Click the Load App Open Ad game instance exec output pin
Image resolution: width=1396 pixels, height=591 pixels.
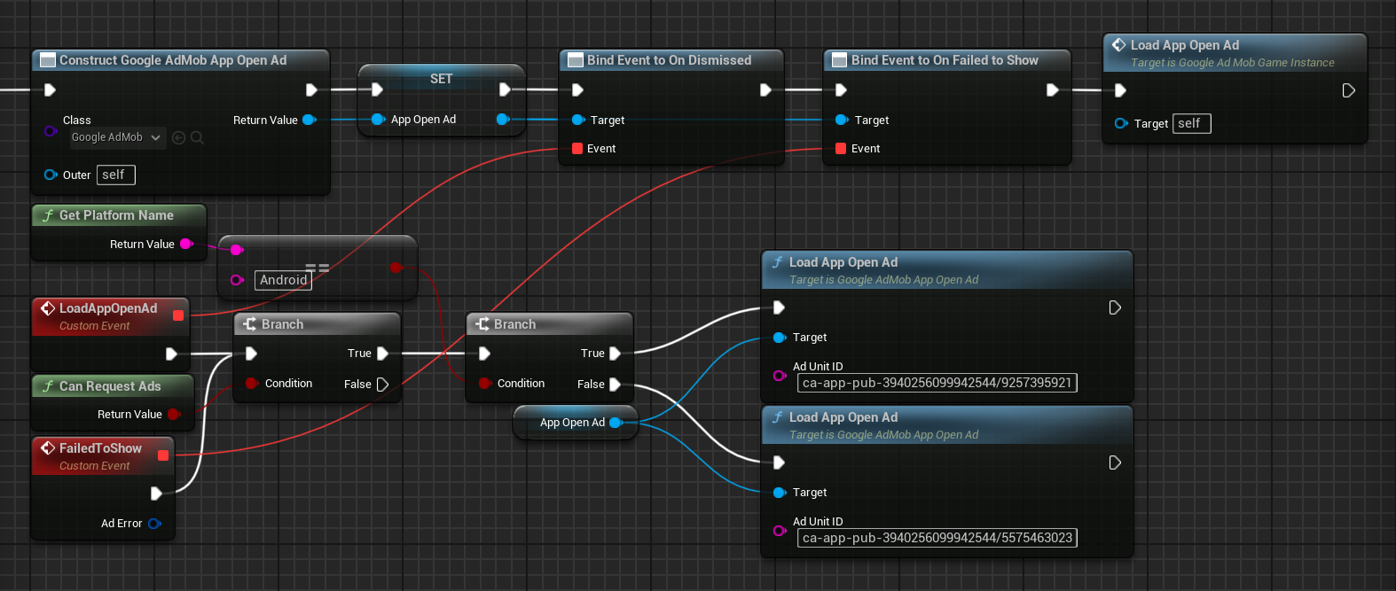pyautogui.click(x=1348, y=90)
